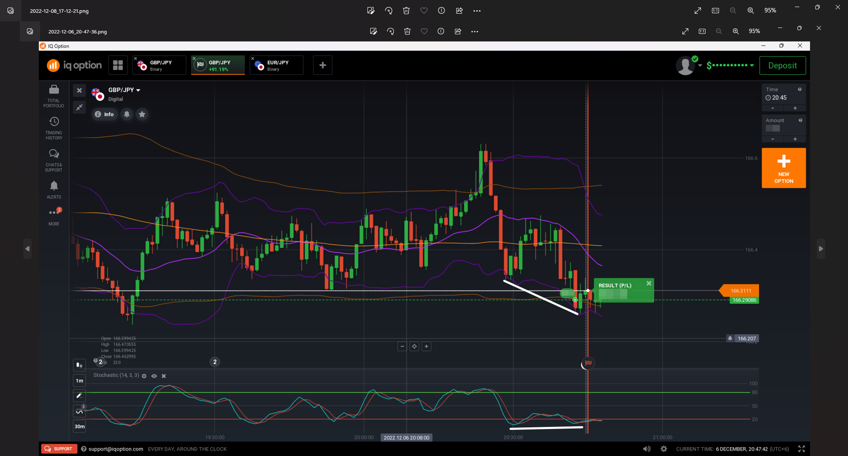Favorite the image in the 2022-12-08 Photos window
This screenshot has height=456, width=848.
[x=424, y=11]
